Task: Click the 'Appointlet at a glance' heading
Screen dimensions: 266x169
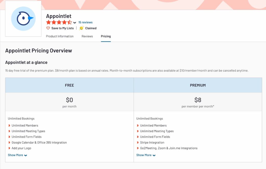Action: (26, 62)
